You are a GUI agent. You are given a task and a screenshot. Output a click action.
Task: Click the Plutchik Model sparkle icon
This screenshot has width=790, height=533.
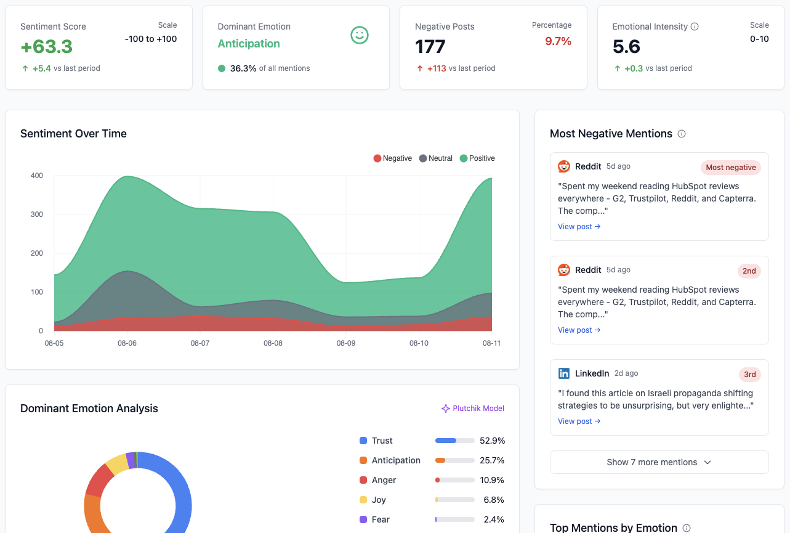click(x=445, y=409)
